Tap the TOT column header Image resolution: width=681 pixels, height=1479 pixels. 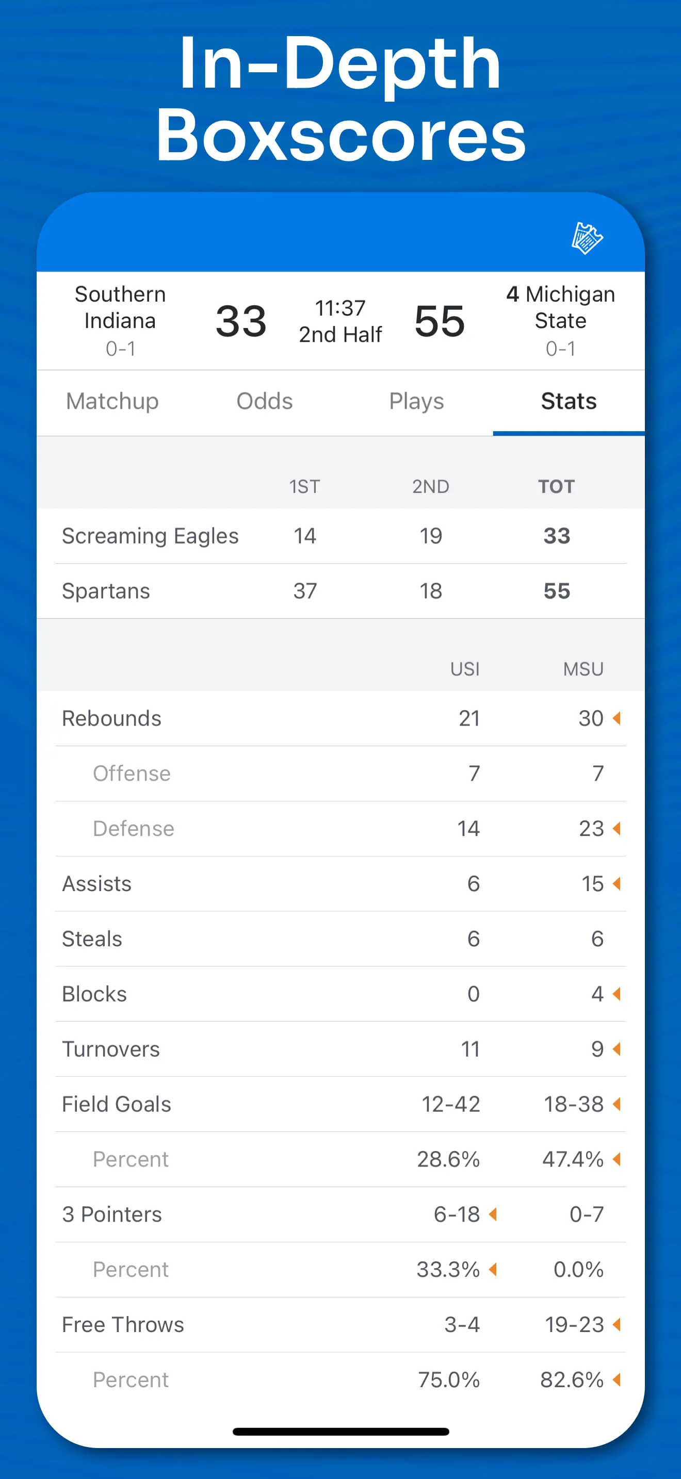point(556,487)
